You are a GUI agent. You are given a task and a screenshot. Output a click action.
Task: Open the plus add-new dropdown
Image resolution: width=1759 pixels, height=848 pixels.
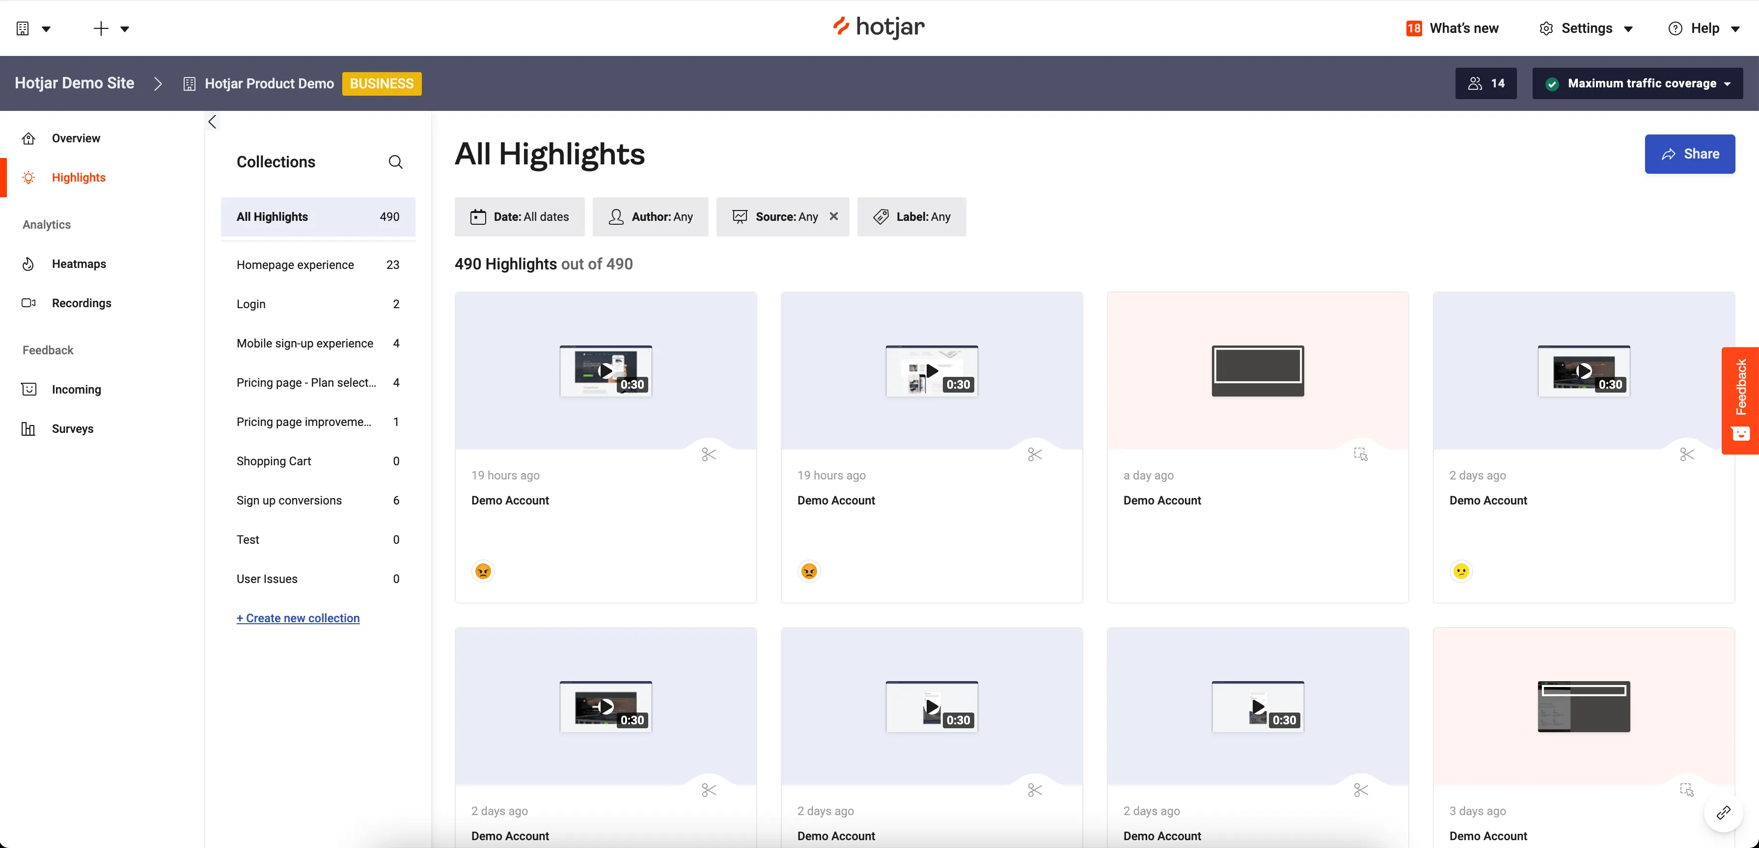pyautogui.click(x=110, y=28)
